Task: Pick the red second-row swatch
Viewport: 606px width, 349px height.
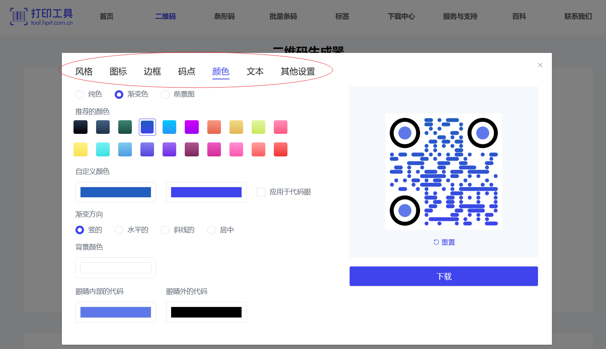Action: (x=280, y=149)
